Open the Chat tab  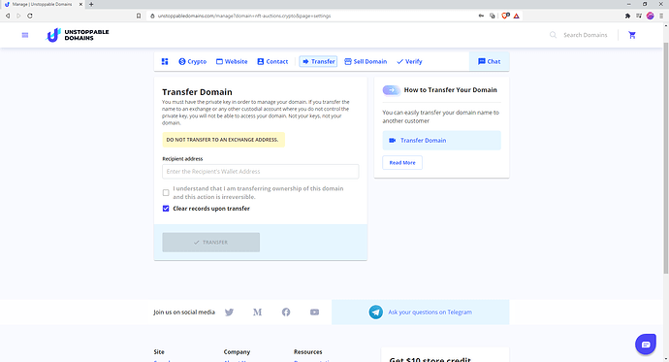tap(489, 61)
